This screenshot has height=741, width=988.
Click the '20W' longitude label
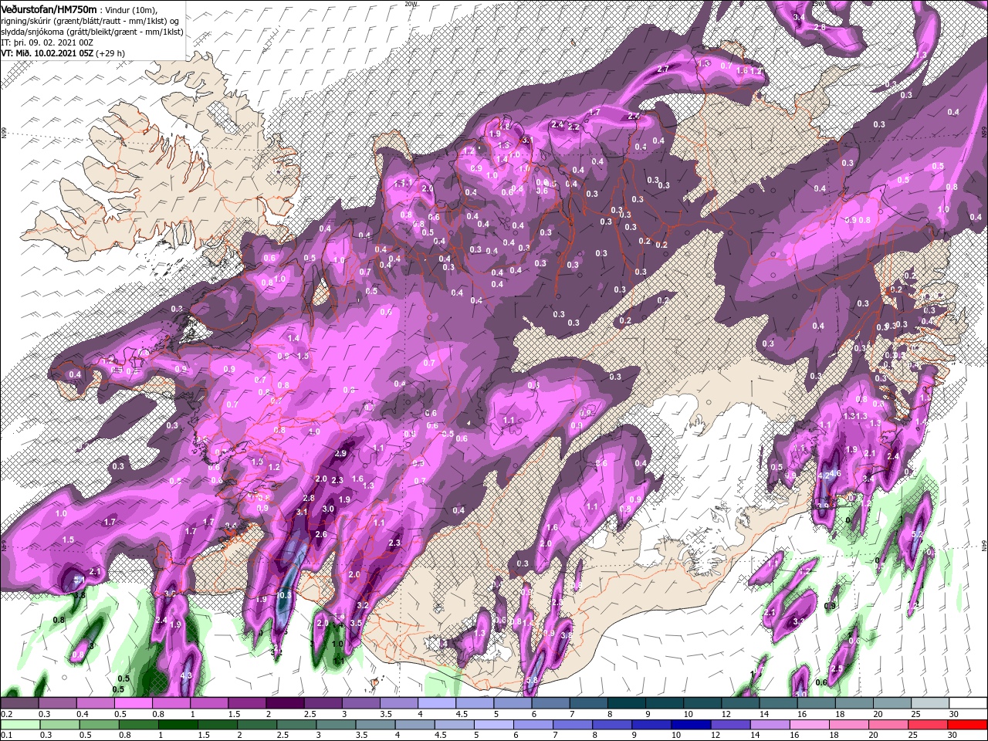(411, 4)
